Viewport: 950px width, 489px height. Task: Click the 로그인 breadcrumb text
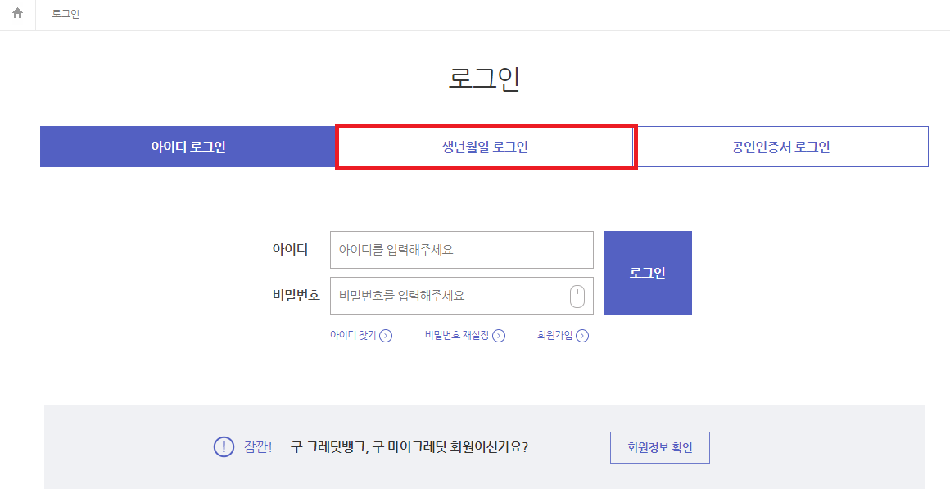tap(66, 13)
